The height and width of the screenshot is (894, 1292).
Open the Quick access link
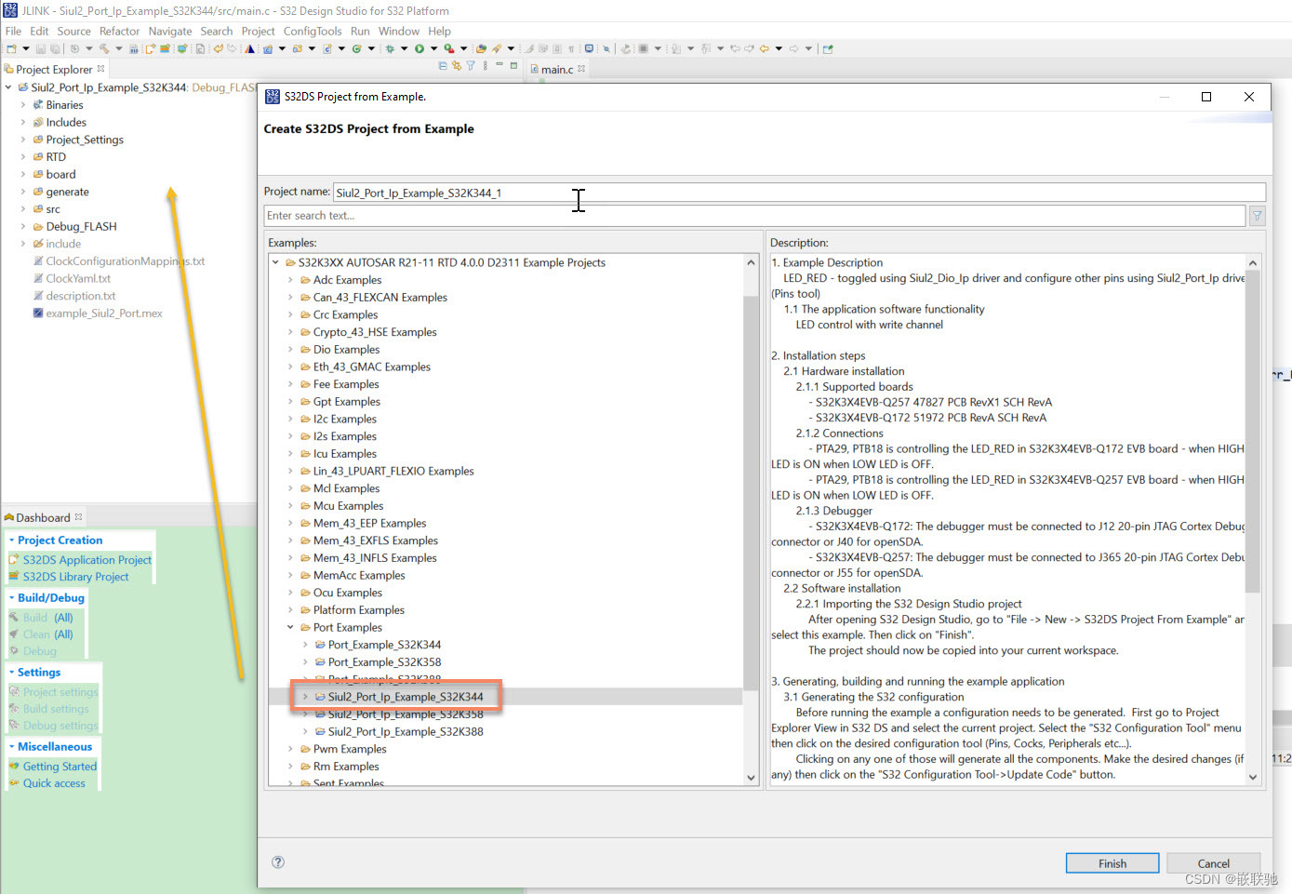pyautogui.click(x=54, y=783)
